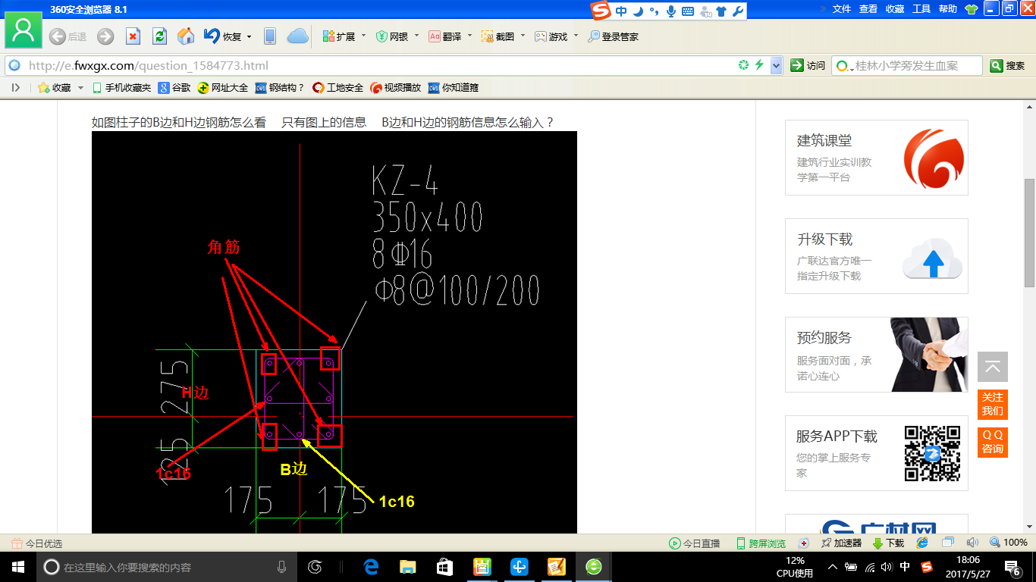Viewport: 1036px width, 582px height.
Task: Click the page vertical scrollbar thumb
Action: click(1029, 233)
